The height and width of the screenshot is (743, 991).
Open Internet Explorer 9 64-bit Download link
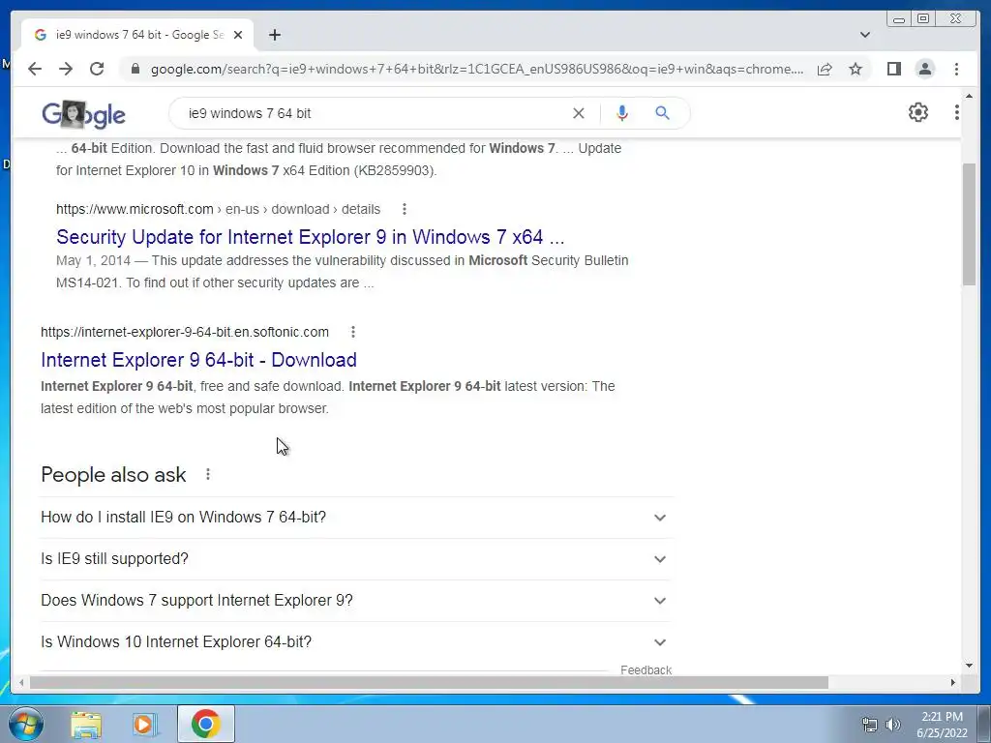198,360
